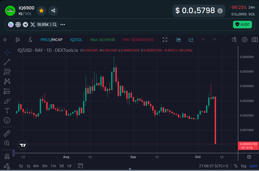Click the green AUDIT button
This screenshot has height=171, width=259.
tap(242, 25)
